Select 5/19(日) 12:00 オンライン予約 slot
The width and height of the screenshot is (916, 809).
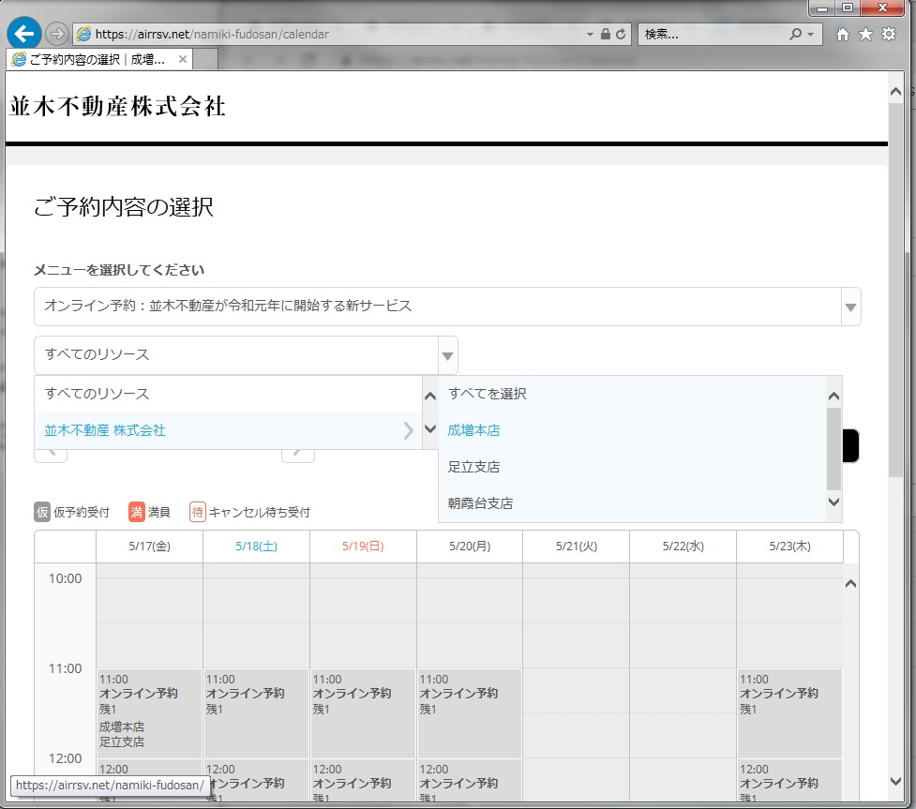(x=363, y=780)
